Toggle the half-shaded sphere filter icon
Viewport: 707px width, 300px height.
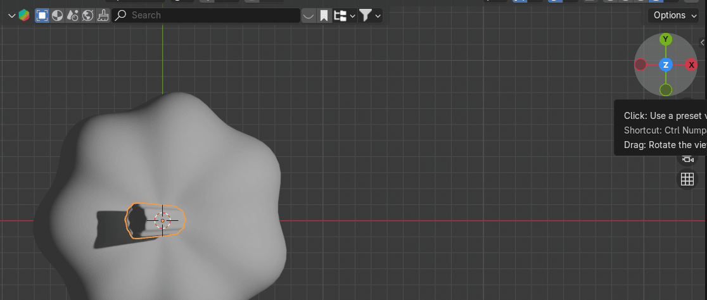click(x=58, y=15)
